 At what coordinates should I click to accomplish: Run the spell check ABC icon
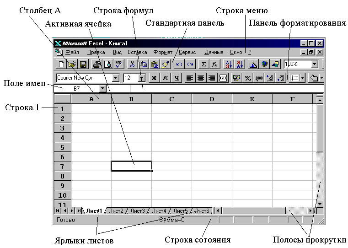pyautogui.click(x=119, y=65)
